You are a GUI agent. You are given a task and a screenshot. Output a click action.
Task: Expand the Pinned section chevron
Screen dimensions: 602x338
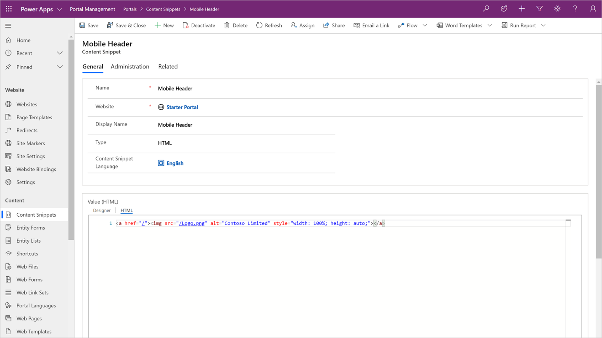(60, 67)
